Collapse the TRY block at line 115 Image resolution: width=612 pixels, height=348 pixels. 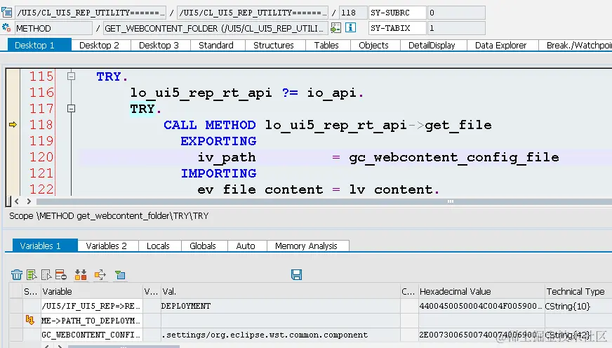(x=71, y=76)
